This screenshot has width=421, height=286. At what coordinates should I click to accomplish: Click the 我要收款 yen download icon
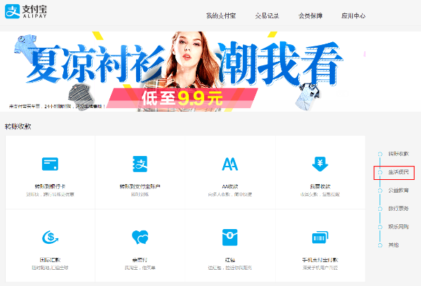[x=320, y=164]
